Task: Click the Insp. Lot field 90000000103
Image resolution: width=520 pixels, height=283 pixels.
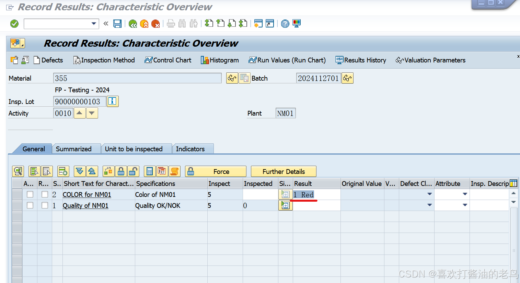Action: 80,102
